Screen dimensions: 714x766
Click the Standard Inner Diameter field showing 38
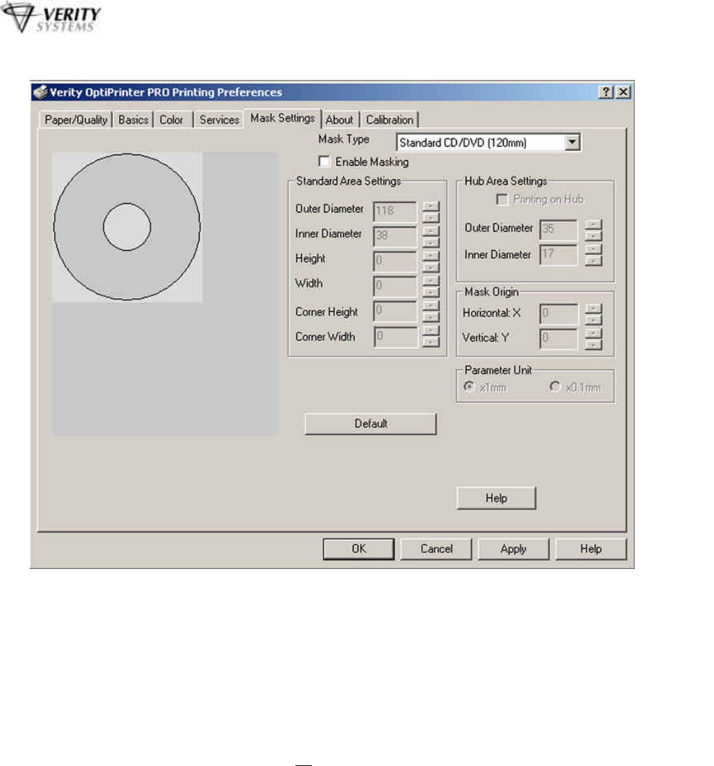tap(395, 237)
